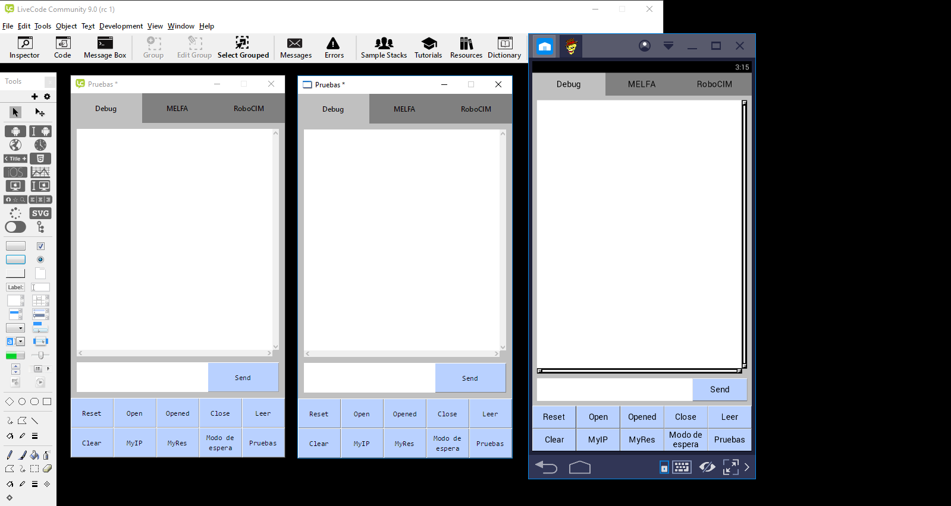Pick the dropdown option menu control
This screenshot has height=506, width=951.
point(15,328)
